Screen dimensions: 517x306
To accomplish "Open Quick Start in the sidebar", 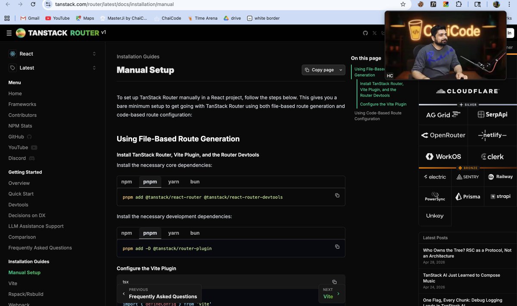I will tap(21, 194).
